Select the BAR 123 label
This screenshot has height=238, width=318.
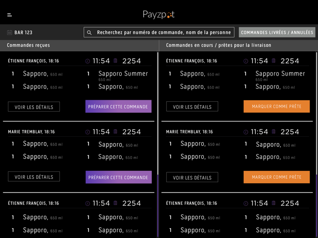tap(23, 33)
